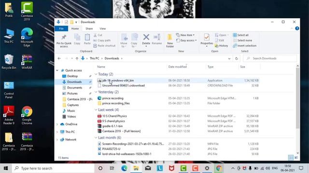Open Desktop in navigation pane

tap(72, 76)
